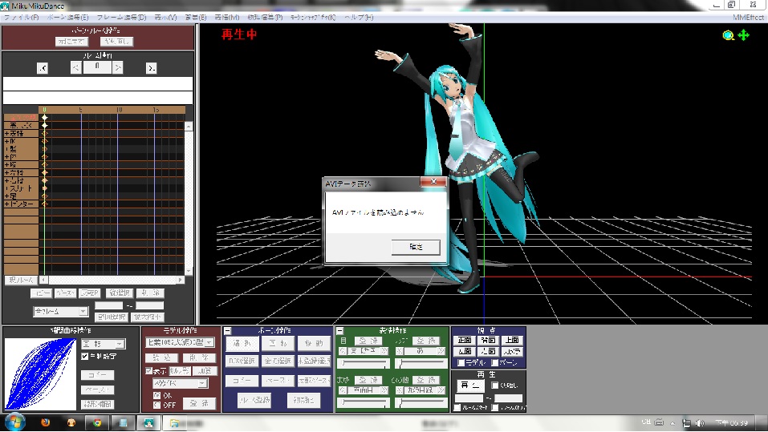Image resolution: width=768 pixels, height=432 pixels.
Task: Collapse the facial operation panel with the minus box
Action: [340, 331]
